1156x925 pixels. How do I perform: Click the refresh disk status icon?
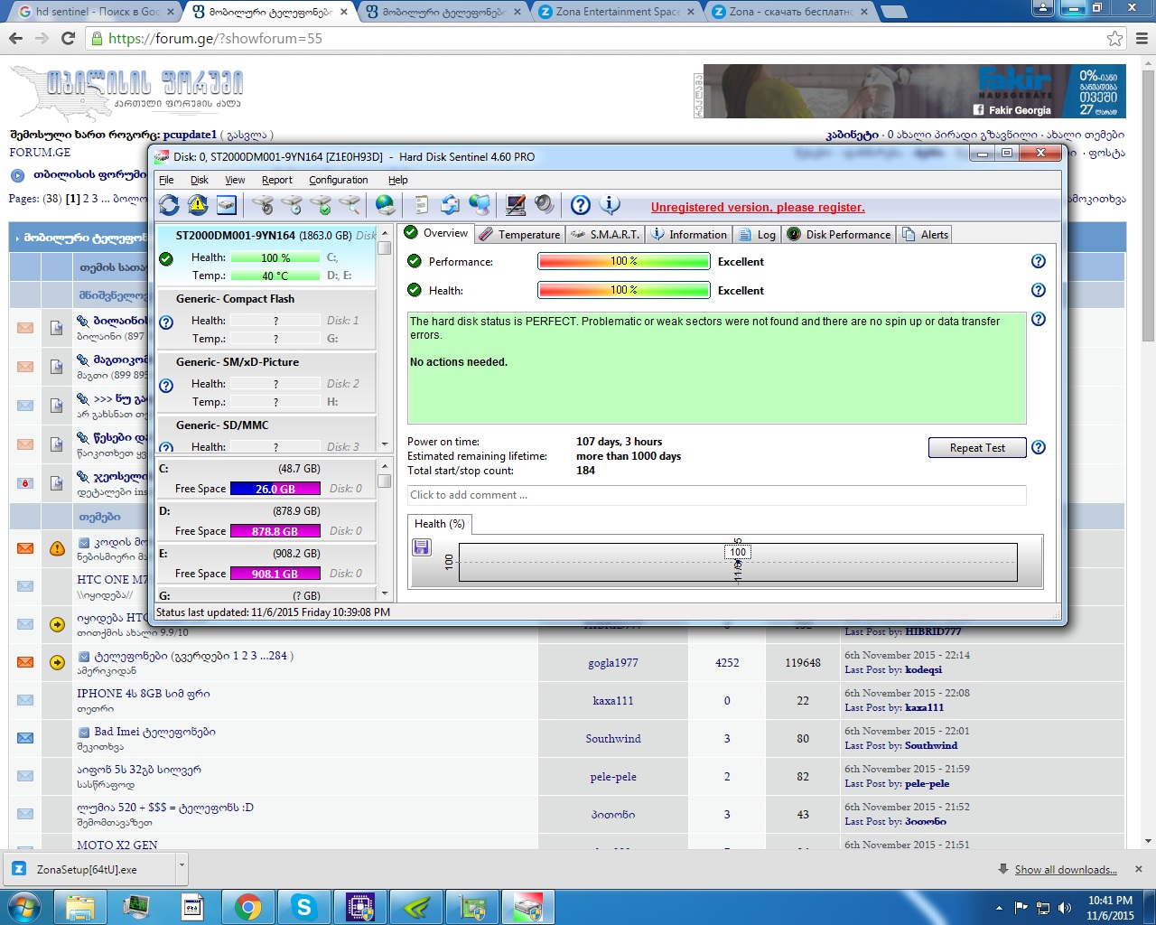pyautogui.click(x=169, y=206)
